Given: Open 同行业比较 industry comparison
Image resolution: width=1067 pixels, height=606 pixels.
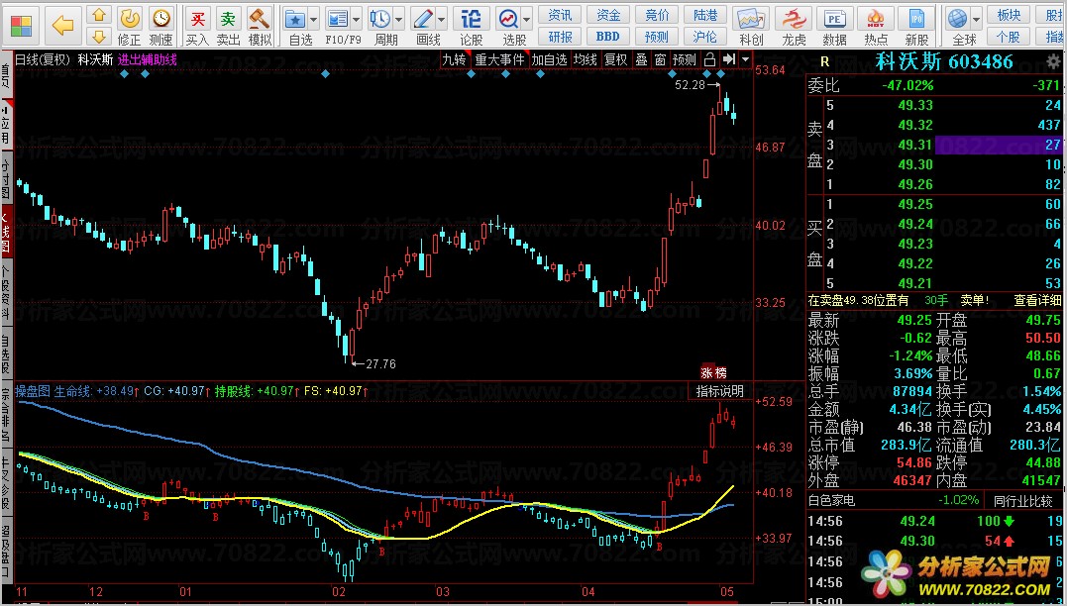Looking at the screenshot, I should click(x=1022, y=501).
